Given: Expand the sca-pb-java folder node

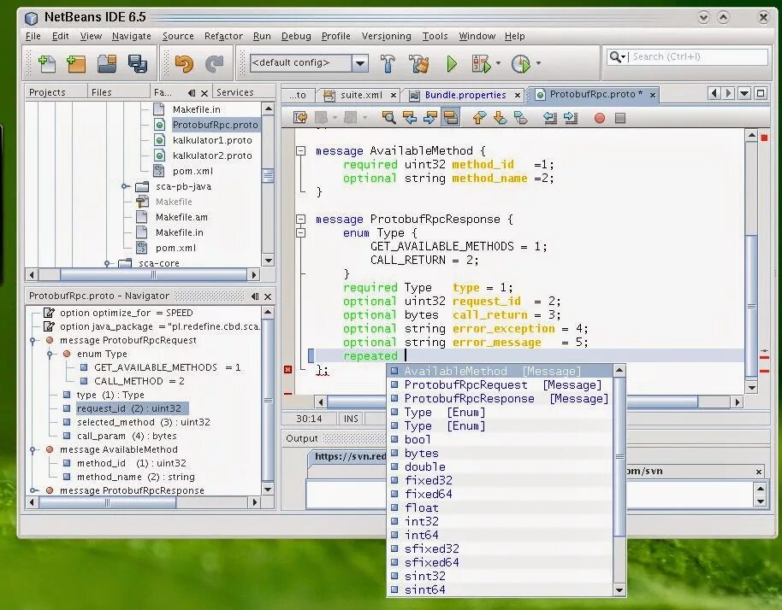Looking at the screenshot, I should tap(126, 186).
